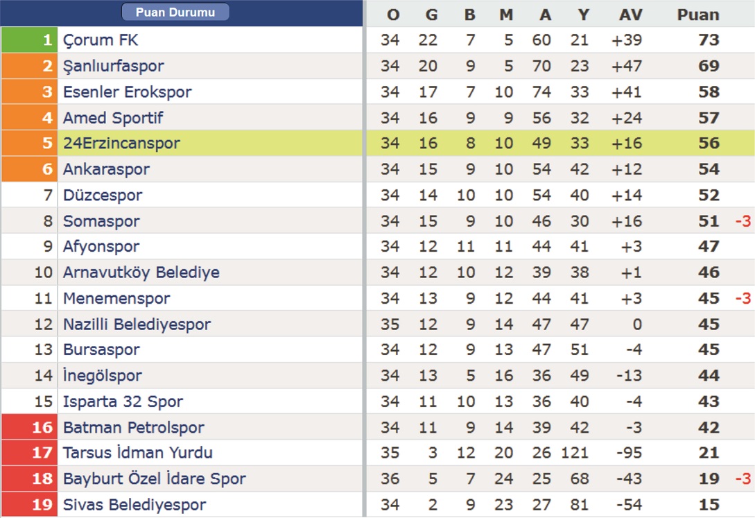Select Esenler Erokspor in the standings
Screen dimensions: 755x518
(x=128, y=92)
